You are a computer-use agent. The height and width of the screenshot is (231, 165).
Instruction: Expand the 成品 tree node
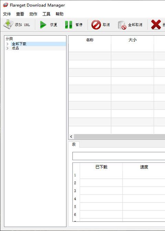8,48
